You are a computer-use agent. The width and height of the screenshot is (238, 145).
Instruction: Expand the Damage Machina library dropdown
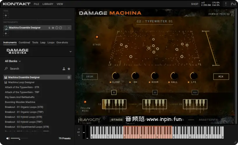pos(70,52)
